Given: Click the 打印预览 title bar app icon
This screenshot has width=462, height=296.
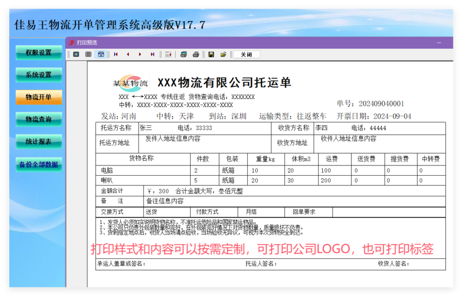Looking at the screenshot, I should coord(71,42).
